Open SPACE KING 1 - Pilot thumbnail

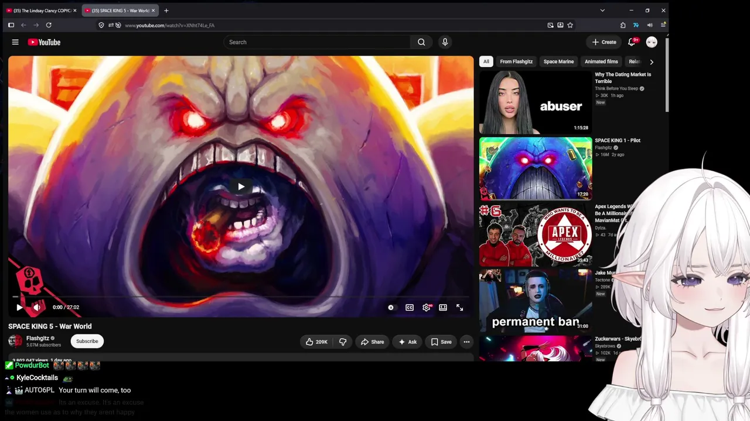[x=536, y=168]
